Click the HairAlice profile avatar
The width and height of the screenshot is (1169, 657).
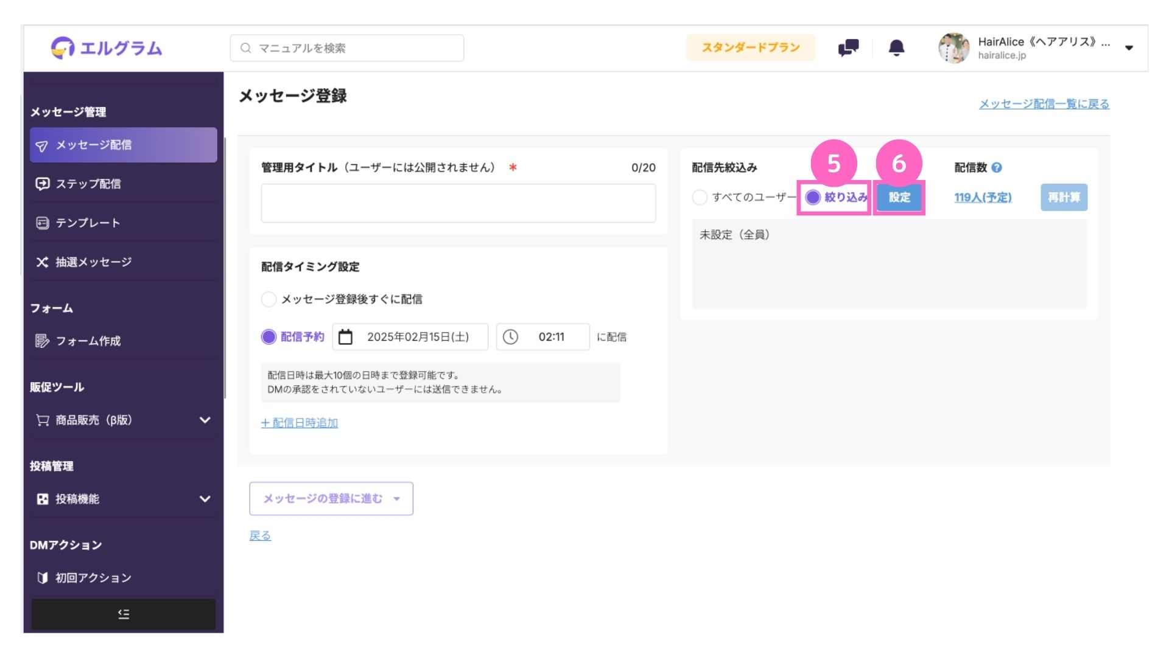pos(954,48)
